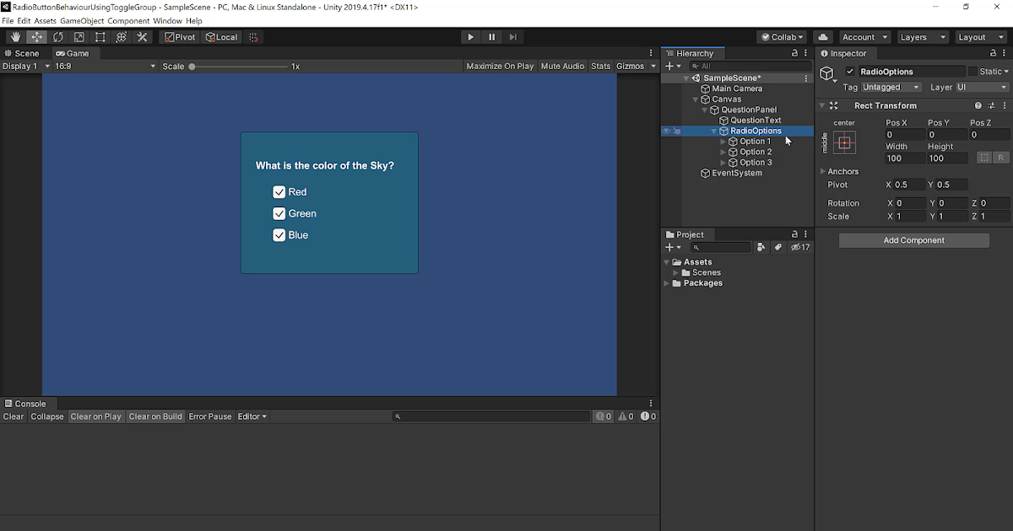Uncheck the Red checkbox in the Game view
Image resolution: width=1013 pixels, height=531 pixels.
[x=279, y=191]
